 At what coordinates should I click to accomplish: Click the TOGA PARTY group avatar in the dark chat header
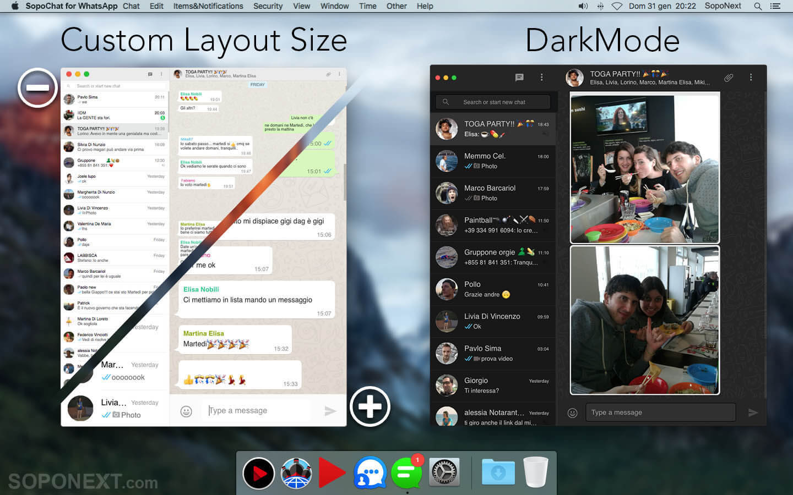pos(574,78)
